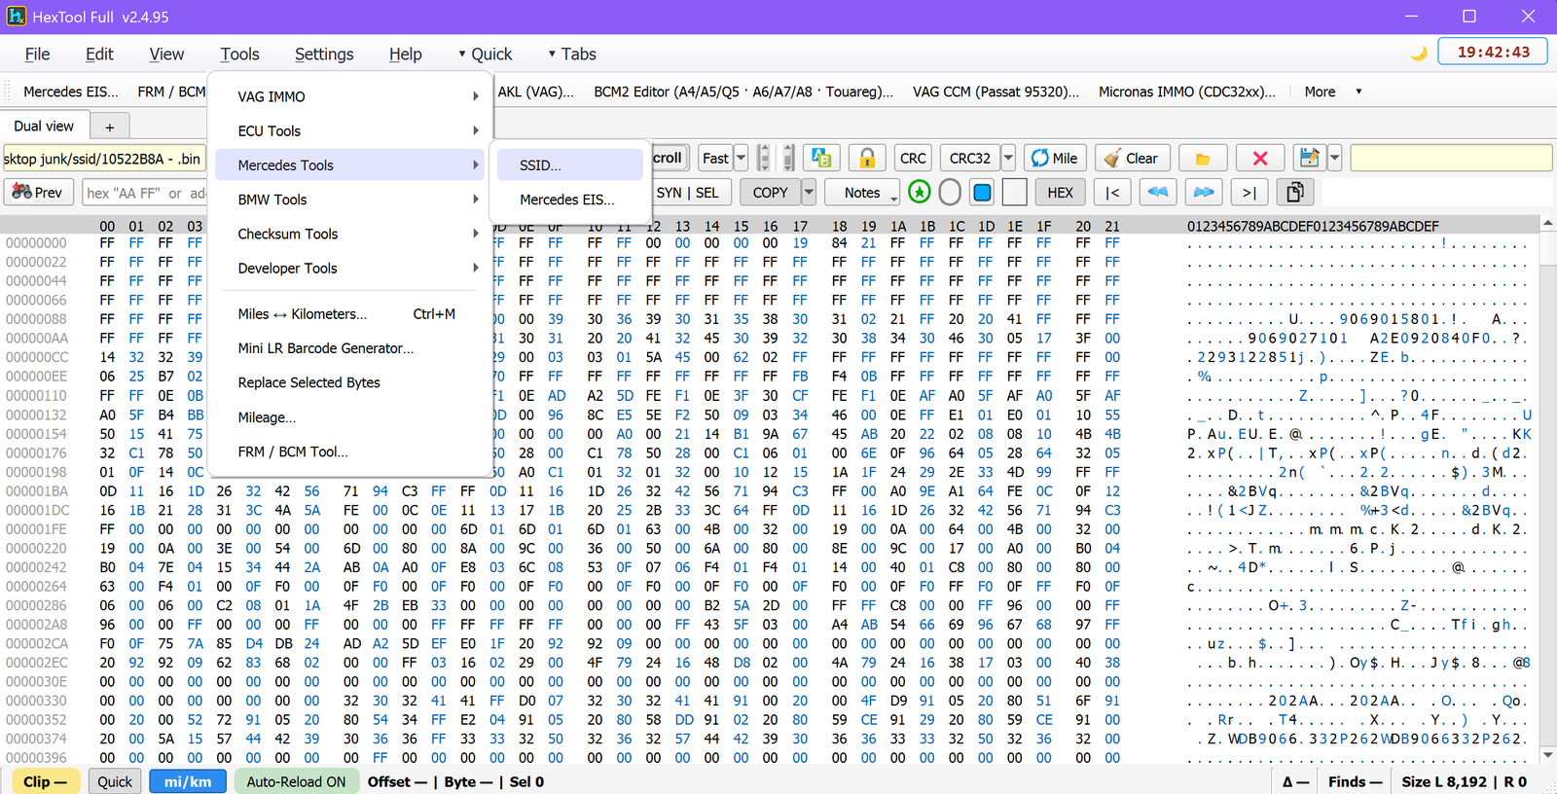The image size is (1557, 794).
Task: Open the File menu
Action: [37, 54]
